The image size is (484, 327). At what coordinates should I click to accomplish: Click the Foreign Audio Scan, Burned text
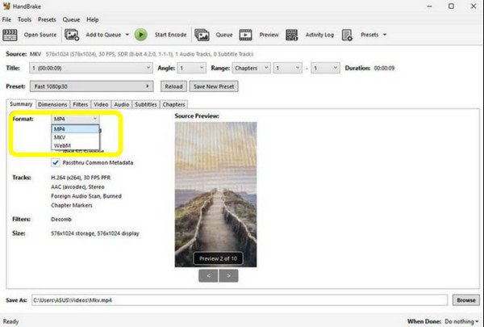click(x=86, y=196)
